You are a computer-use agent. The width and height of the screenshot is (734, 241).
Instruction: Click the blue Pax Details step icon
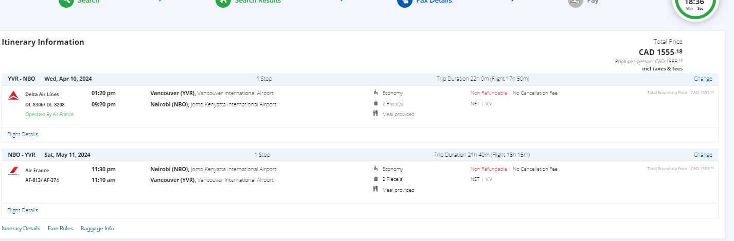[404, 2]
